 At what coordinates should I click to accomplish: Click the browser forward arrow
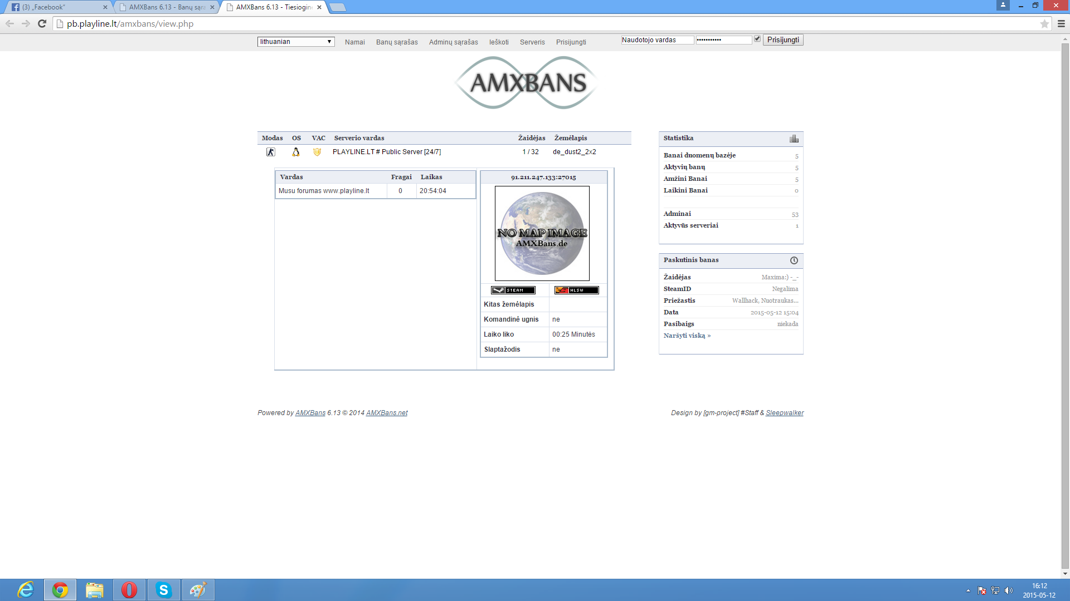point(26,23)
